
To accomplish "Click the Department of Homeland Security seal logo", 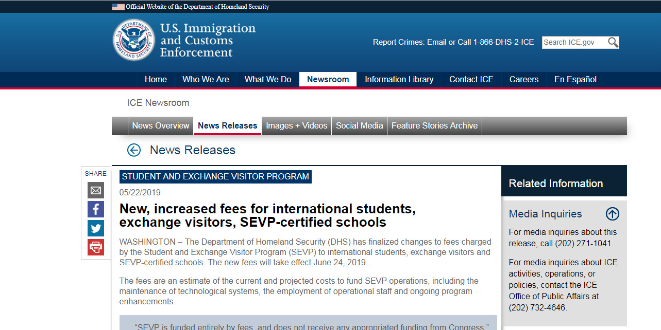I will point(134,40).
